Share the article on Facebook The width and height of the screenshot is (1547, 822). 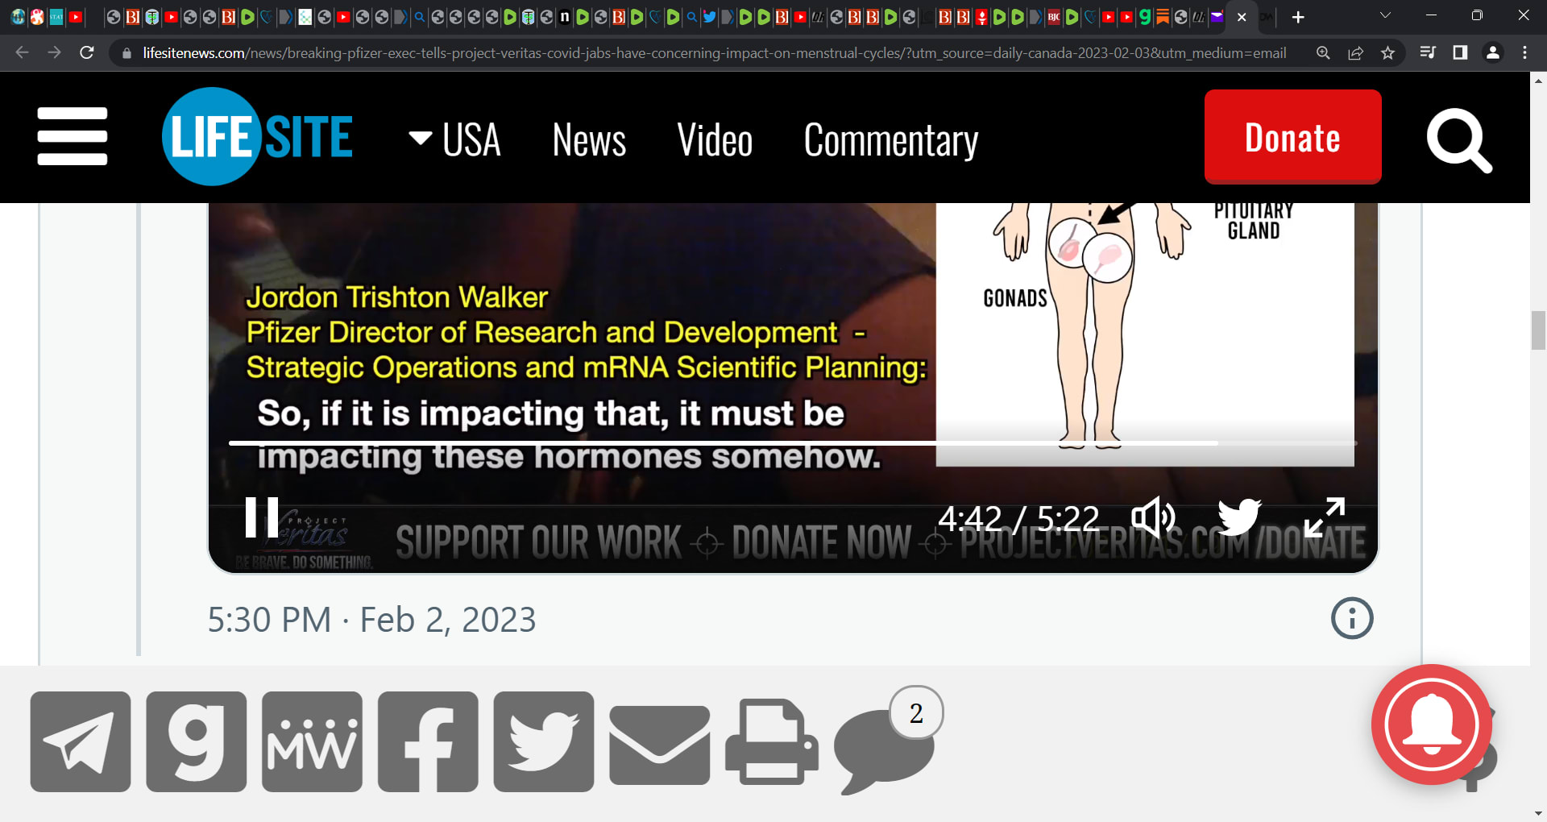point(428,741)
